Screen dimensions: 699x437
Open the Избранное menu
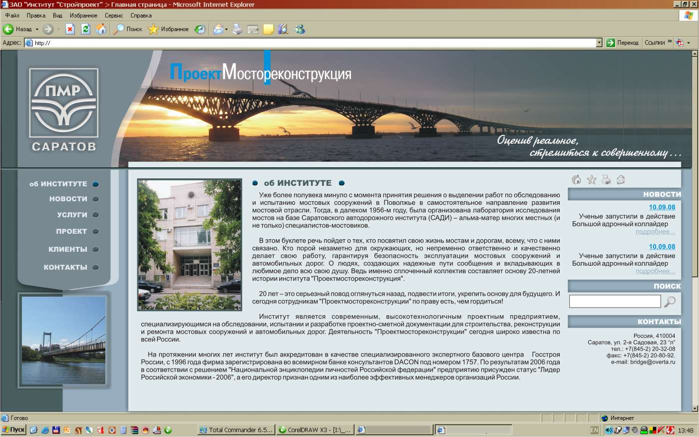[x=82, y=15]
